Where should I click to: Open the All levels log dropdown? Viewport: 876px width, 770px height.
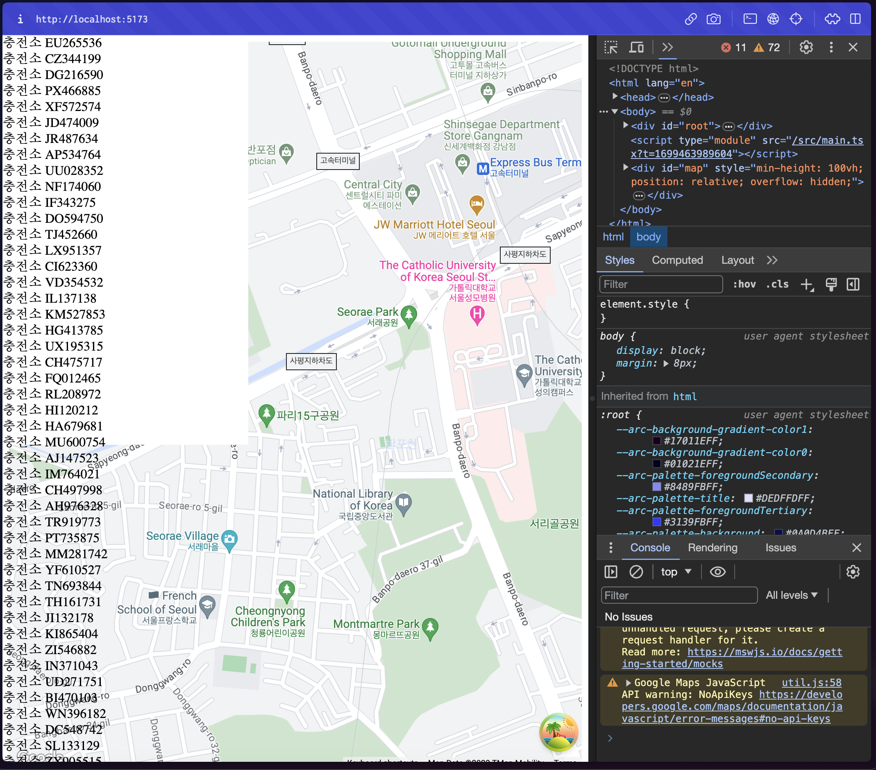tap(792, 595)
